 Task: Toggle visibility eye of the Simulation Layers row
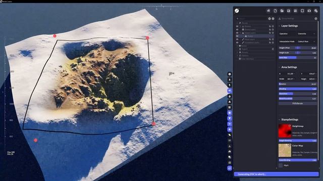click(237, 43)
